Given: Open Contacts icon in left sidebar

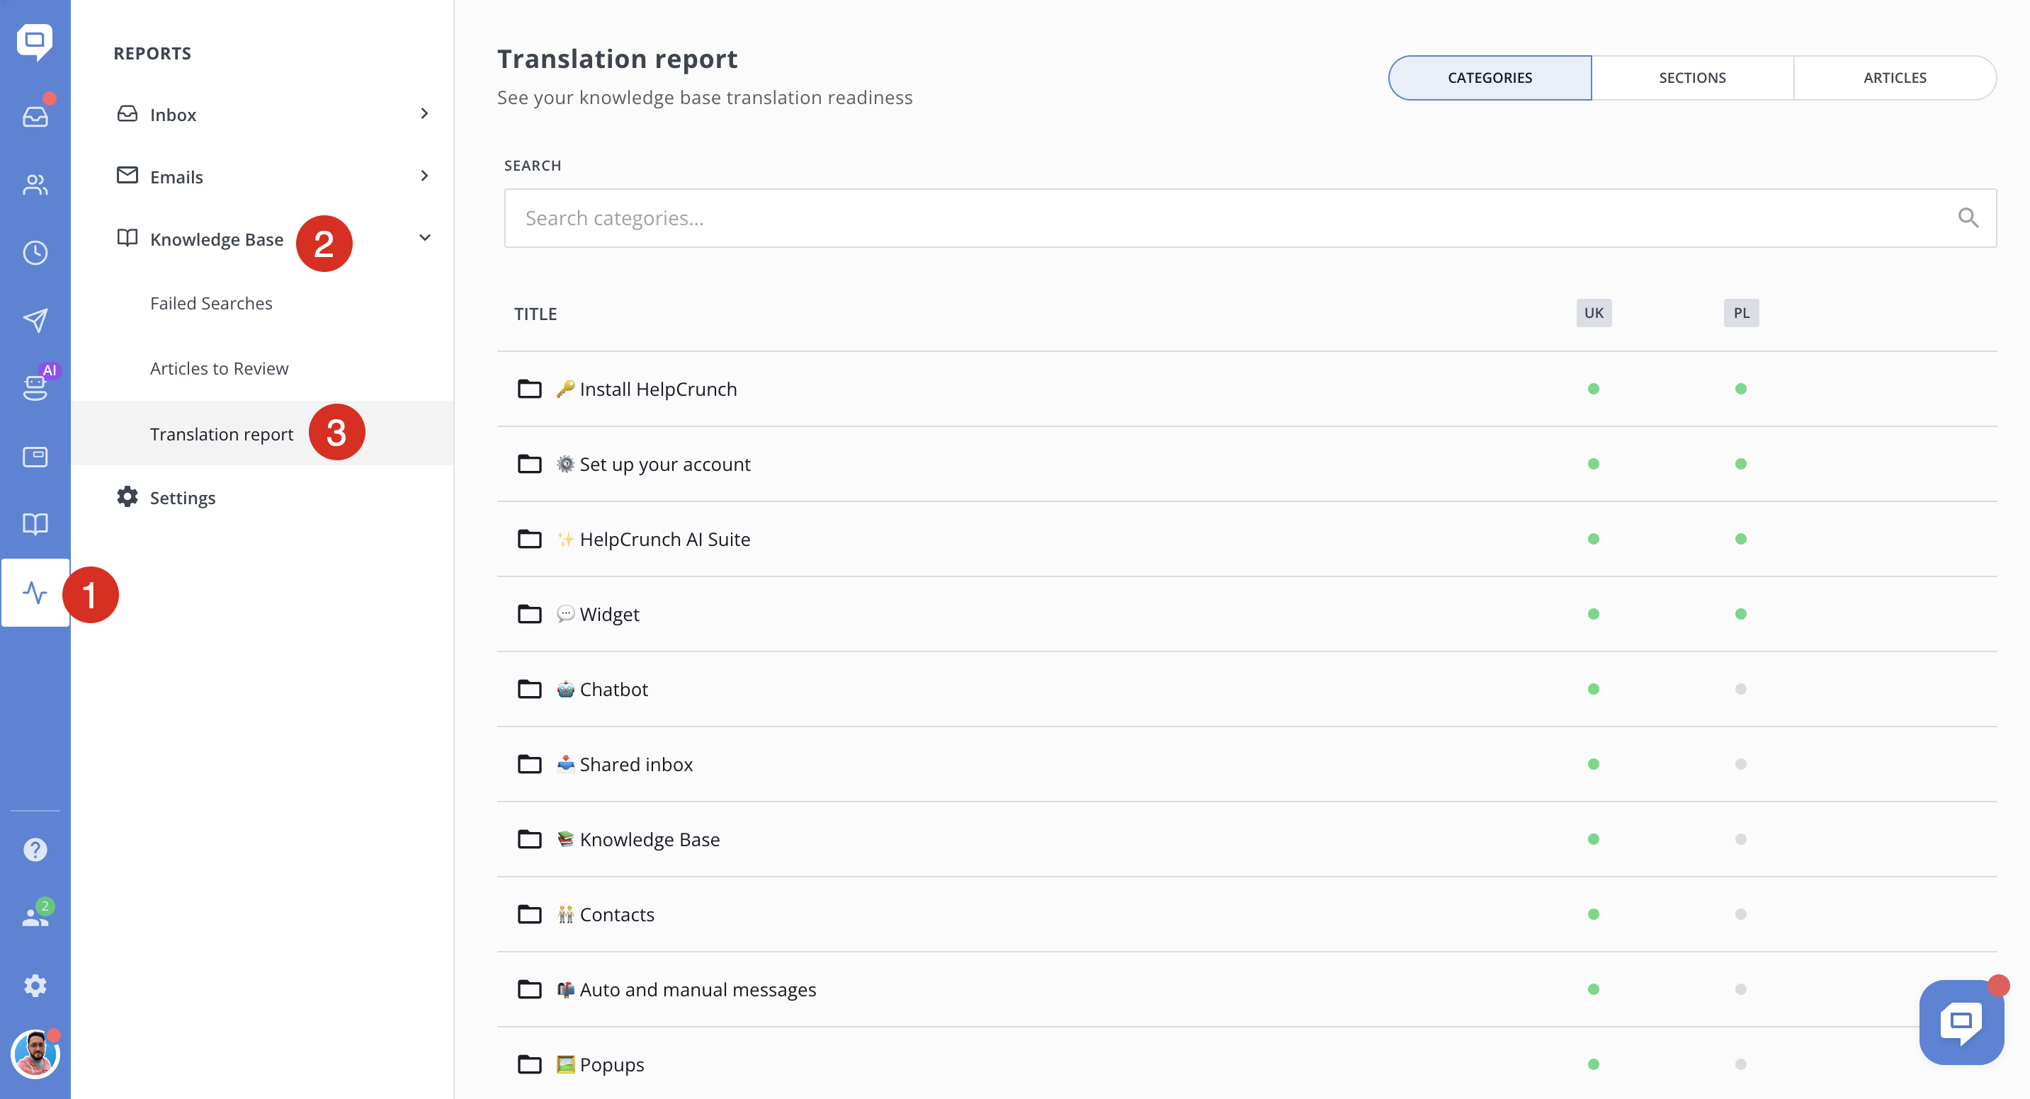Looking at the screenshot, I should [x=35, y=184].
